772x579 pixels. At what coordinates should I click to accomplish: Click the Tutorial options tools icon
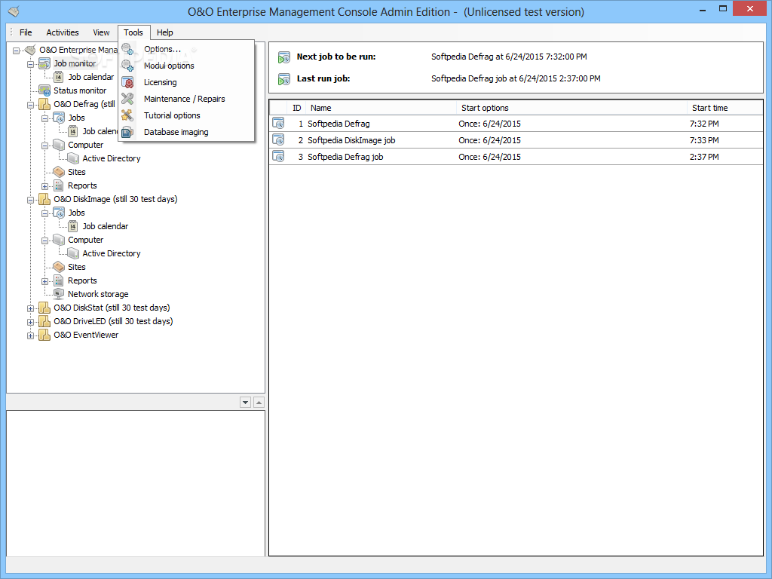click(x=127, y=115)
